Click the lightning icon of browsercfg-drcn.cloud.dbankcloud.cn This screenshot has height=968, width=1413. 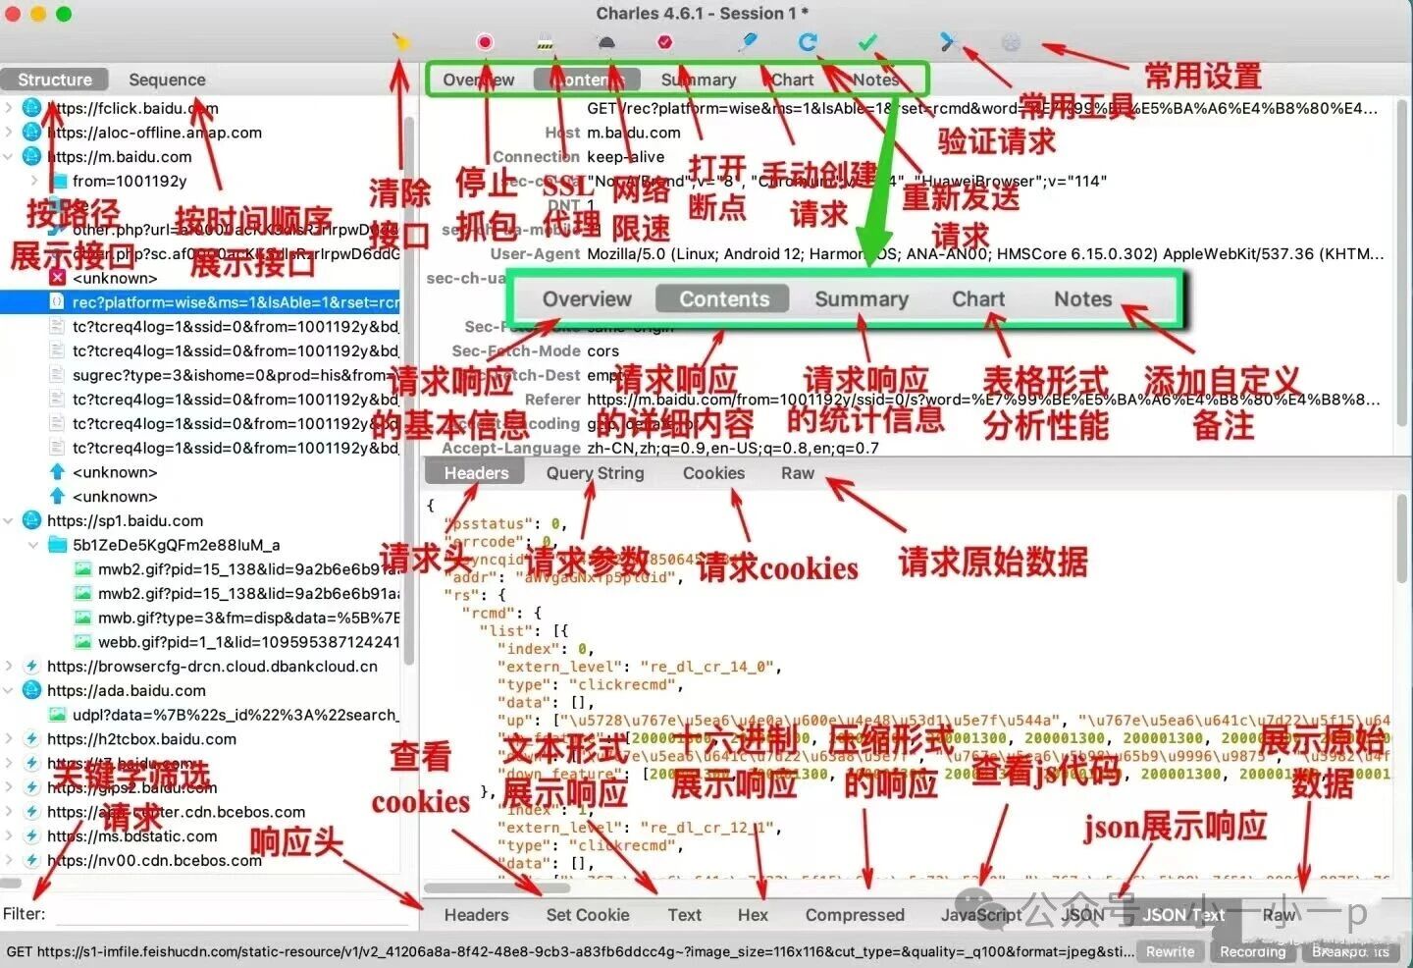click(x=31, y=666)
